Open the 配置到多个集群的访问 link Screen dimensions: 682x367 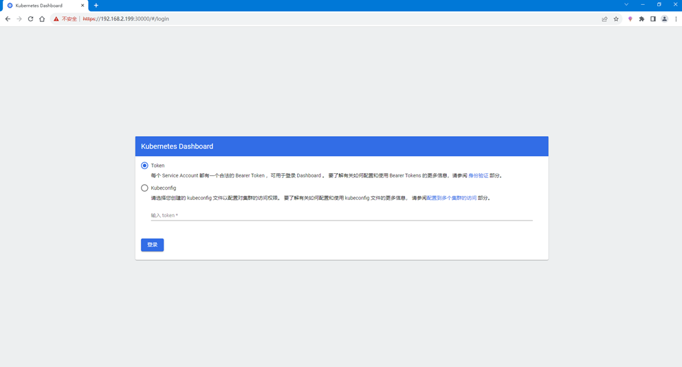click(x=452, y=198)
